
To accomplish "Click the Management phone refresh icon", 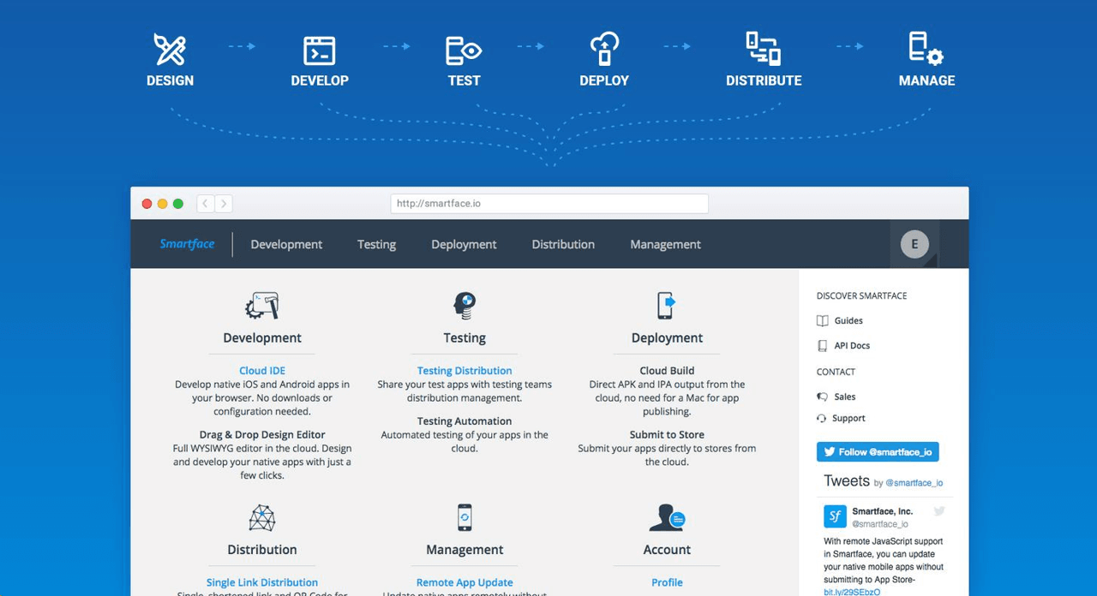I will (465, 518).
